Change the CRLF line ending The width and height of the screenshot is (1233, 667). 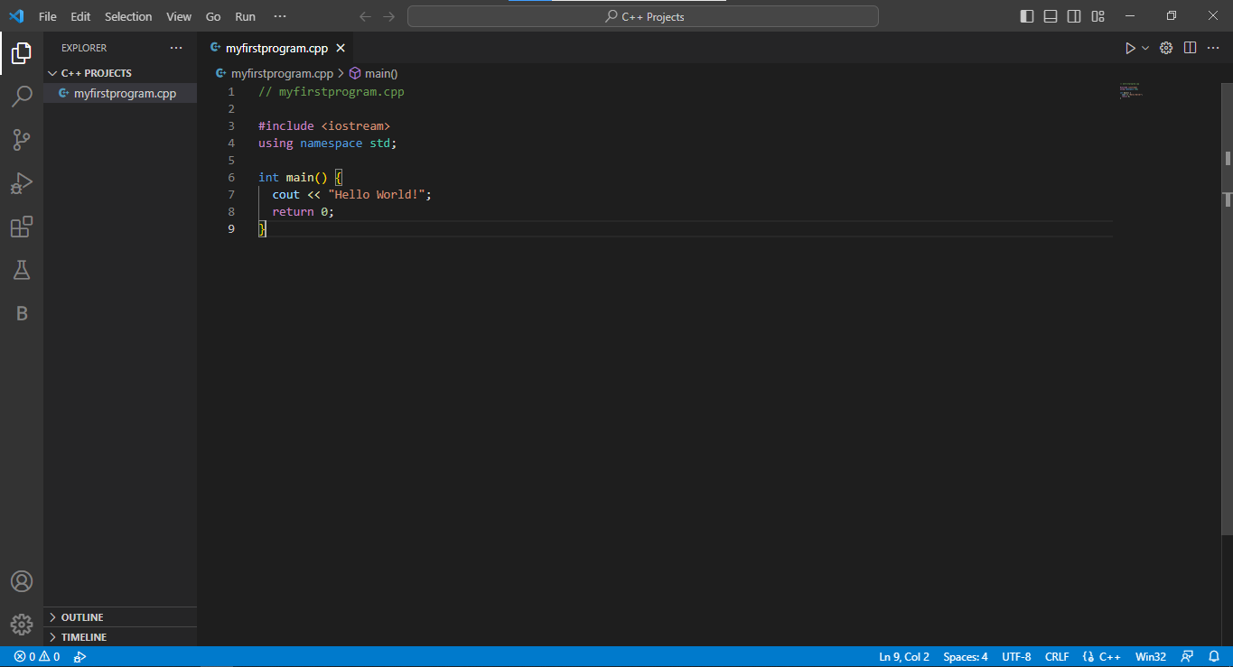pos(1057,657)
